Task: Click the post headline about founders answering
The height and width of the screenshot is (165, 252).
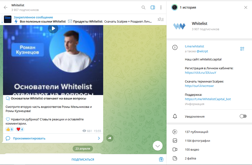Action: point(49,98)
